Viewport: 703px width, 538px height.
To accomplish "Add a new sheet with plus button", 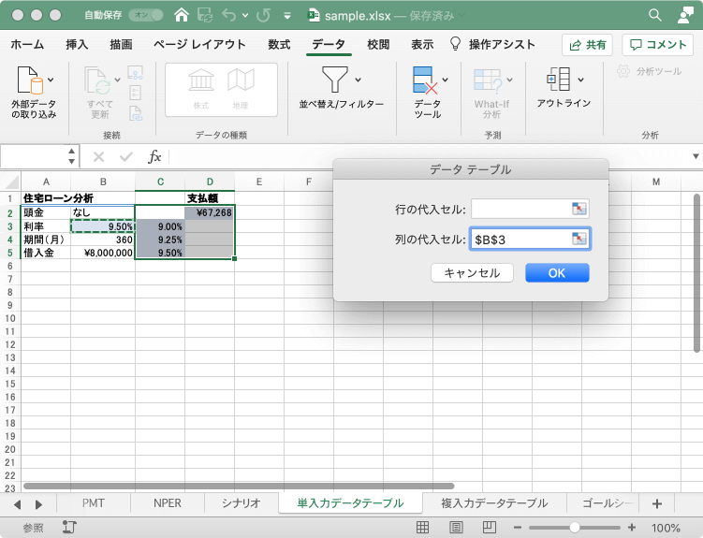I will [657, 504].
